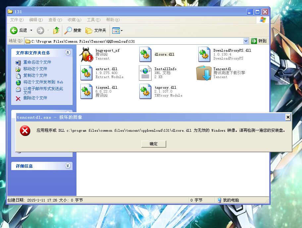Screen dimensions: 302x228
Task: Expand the 详细信息 details panel
Action: click(x=68, y=166)
